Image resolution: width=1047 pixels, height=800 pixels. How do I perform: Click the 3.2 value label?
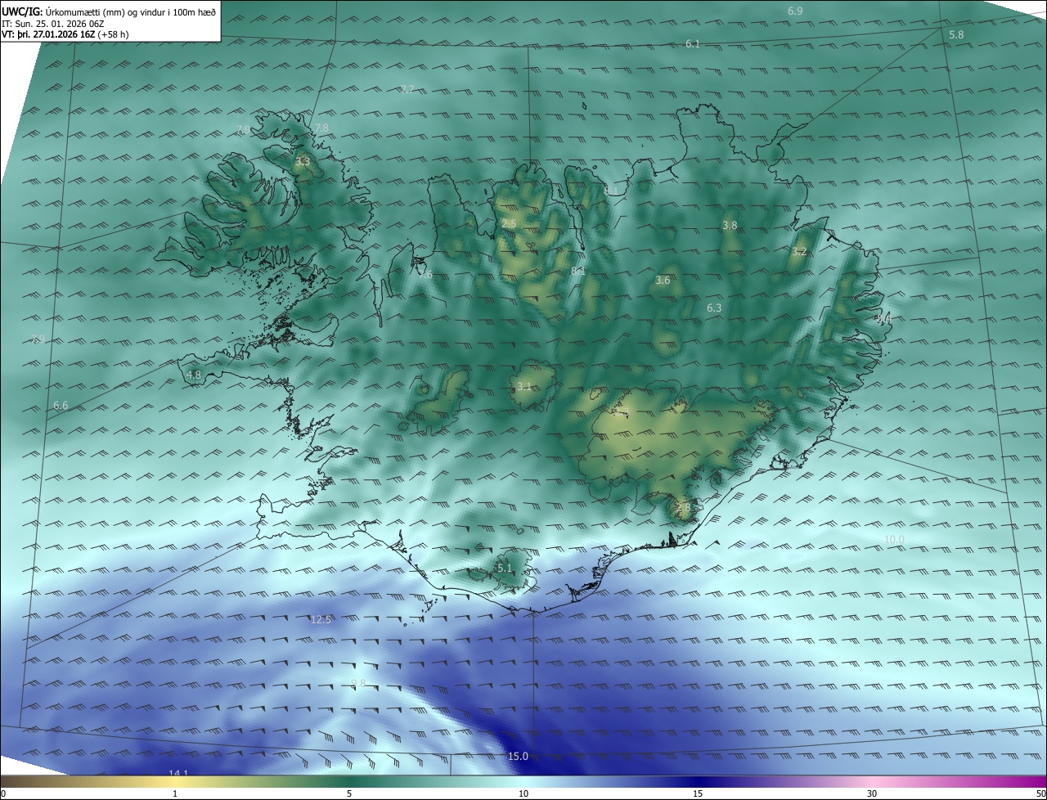pyautogui.click(x=799, y=252)
